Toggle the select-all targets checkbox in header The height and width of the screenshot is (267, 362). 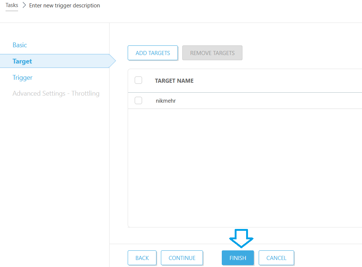coord(138,81)
